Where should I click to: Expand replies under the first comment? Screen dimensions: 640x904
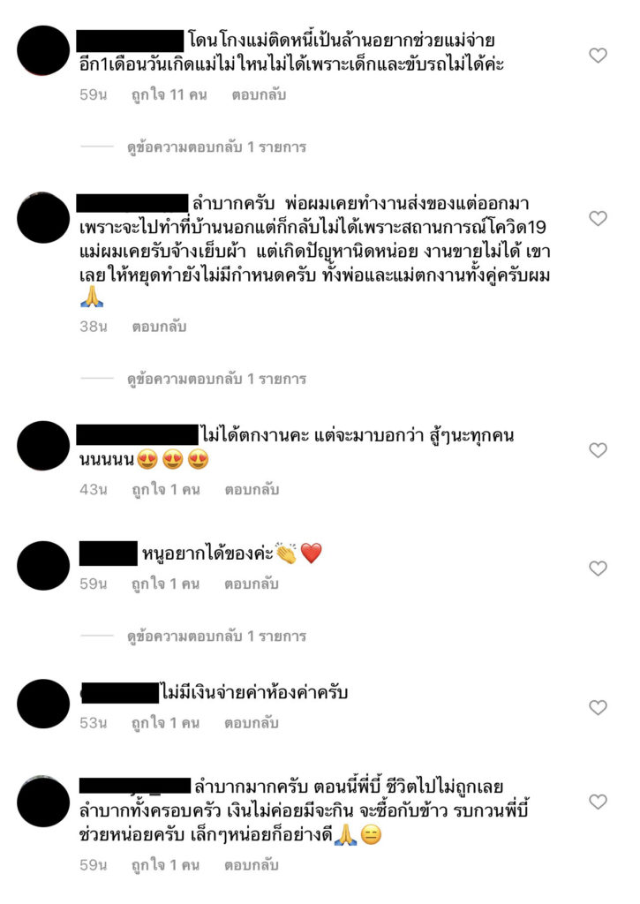tap(216, 147)
